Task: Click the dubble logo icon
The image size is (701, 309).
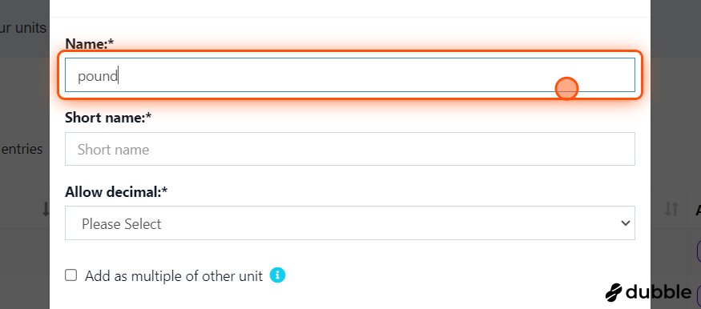Action: pos(614,292)
